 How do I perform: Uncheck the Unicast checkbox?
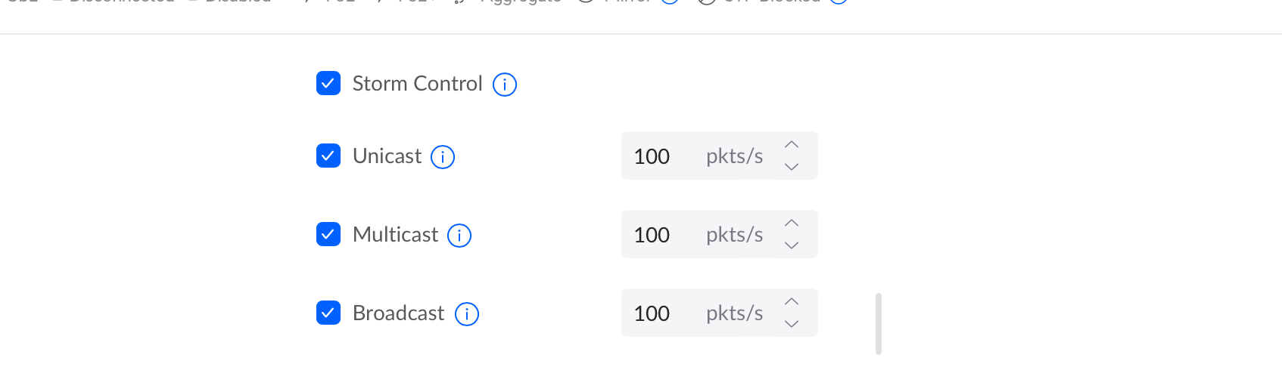[328, 156]
